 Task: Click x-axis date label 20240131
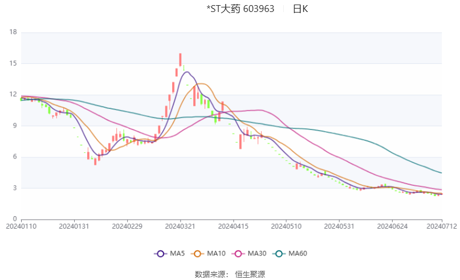tap(74, 226)
